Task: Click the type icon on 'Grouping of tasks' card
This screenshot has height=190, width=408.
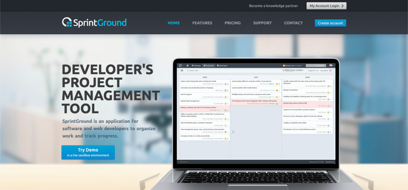Action: pyautogui.click(x=226, y=139)
